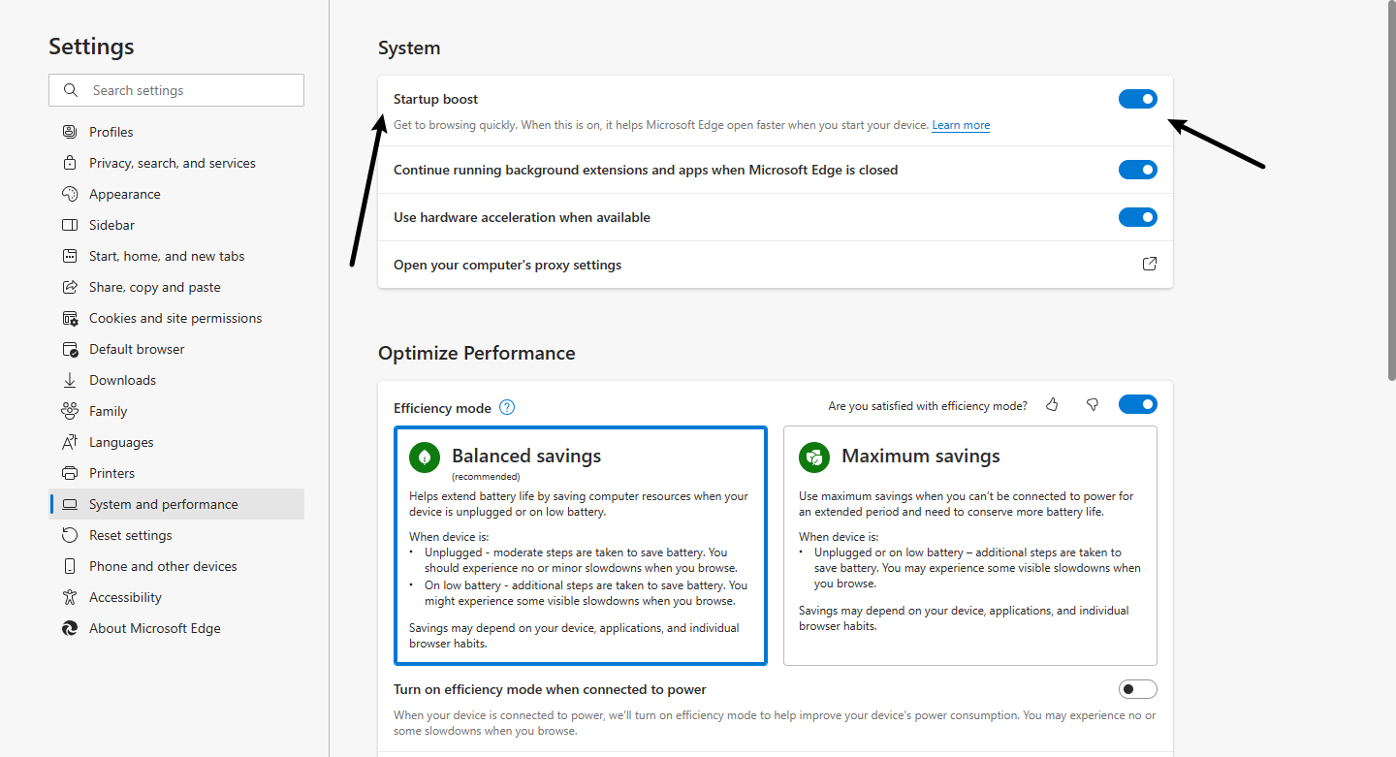This screenshot has height=757, width=1396.
Task: Click the Accessibility icon
Action: [70, 597]
